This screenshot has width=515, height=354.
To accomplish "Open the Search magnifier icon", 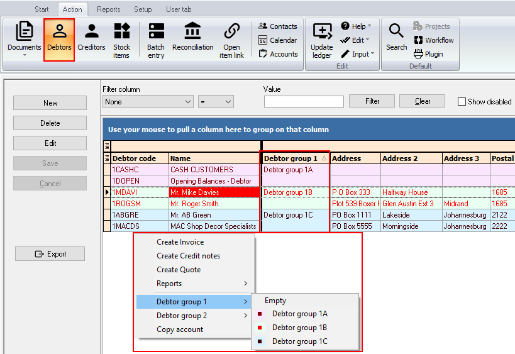I will [x=396, y=36].
